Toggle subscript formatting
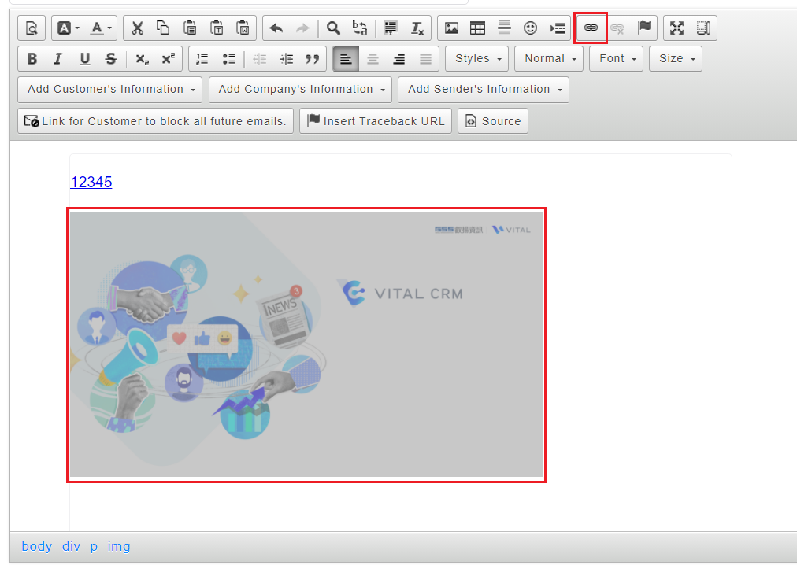This screenshot has width=797, height=565. (143, 59)
